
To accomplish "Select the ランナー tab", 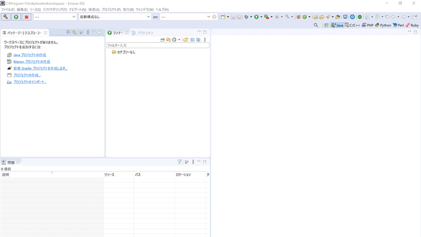I will [x=117, y=33].
